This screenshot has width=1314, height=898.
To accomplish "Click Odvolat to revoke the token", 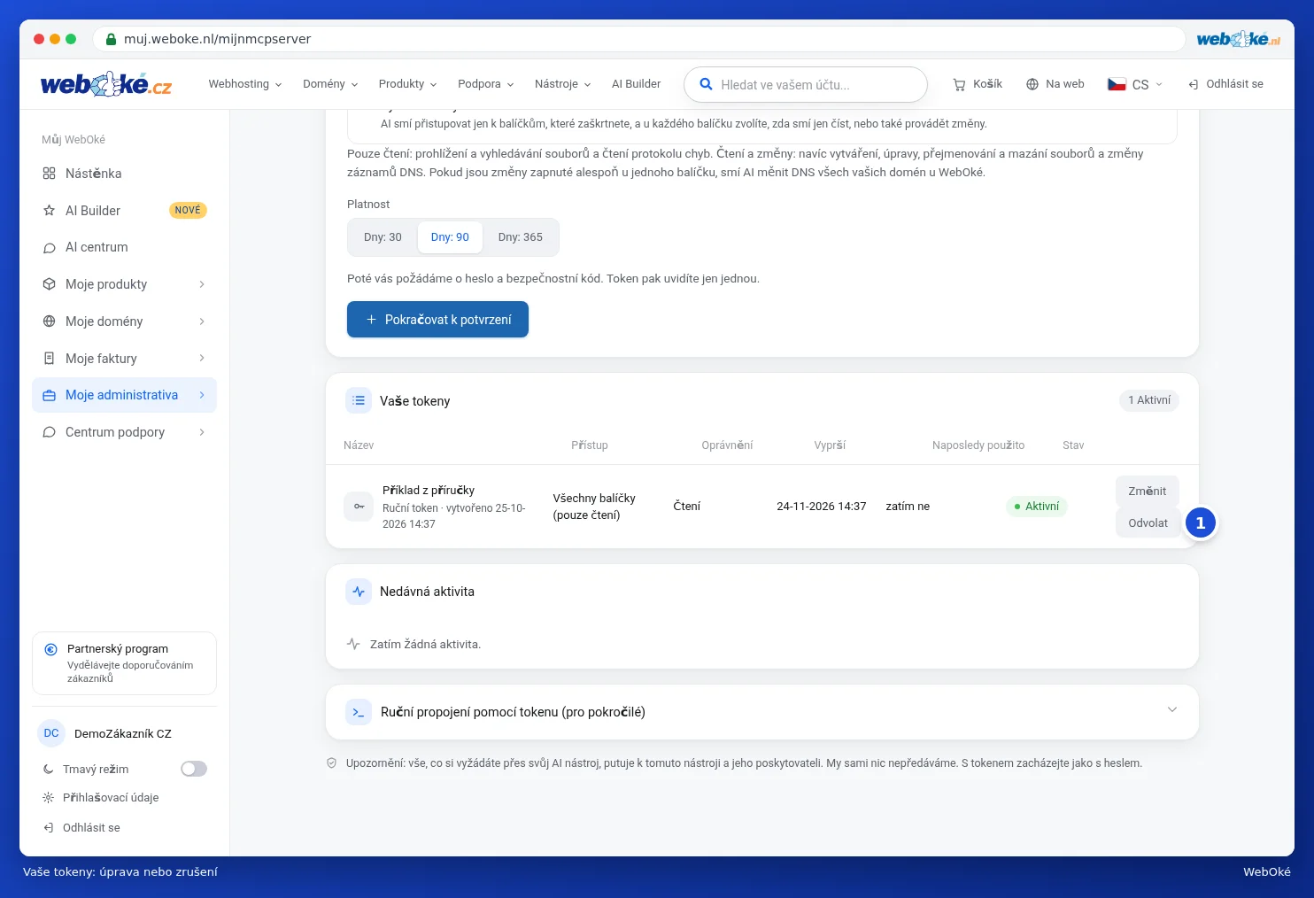I will pos(1148,523).
